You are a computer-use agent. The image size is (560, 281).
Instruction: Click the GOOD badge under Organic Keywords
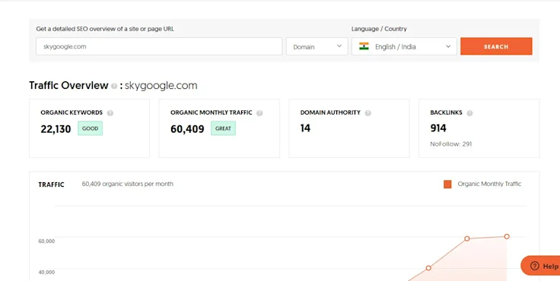pyautogui.click(x=91, y=128)
